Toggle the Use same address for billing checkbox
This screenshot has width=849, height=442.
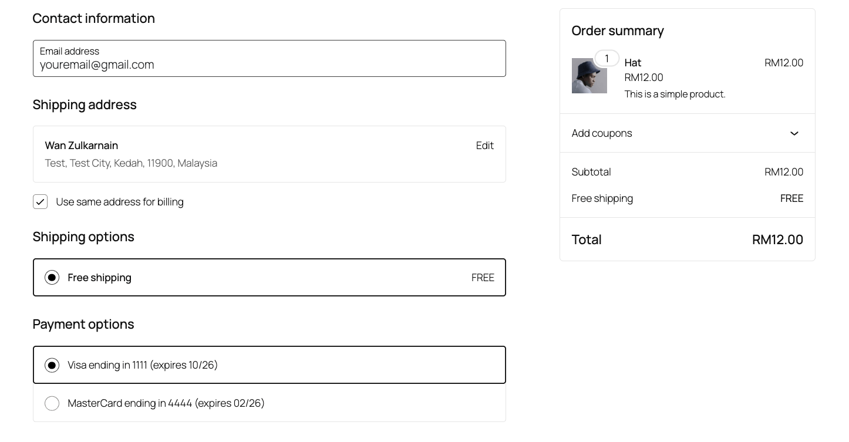point(41,202)
